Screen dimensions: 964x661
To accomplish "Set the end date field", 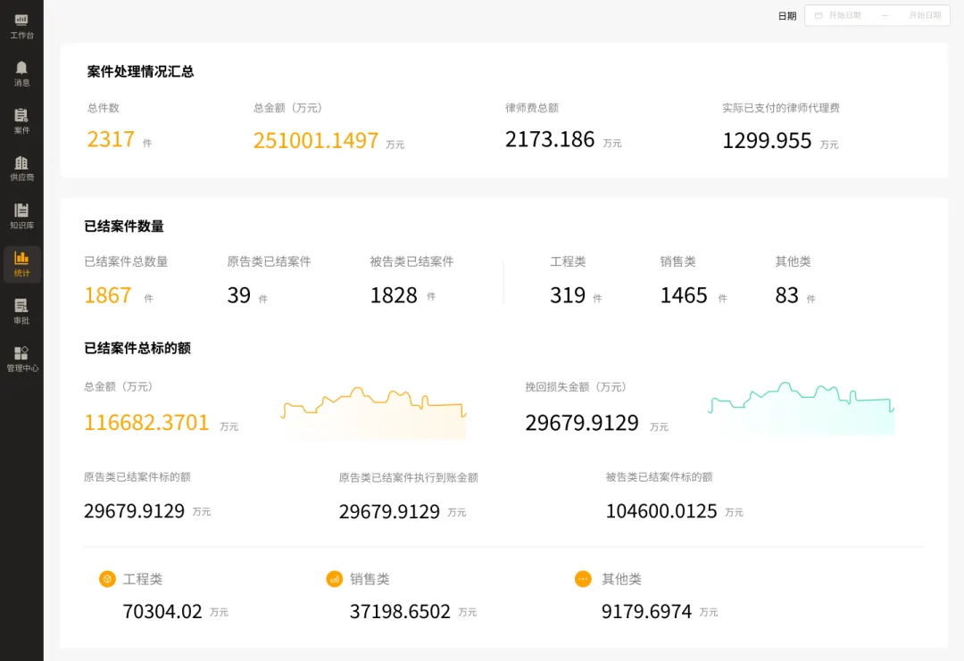I will [925, 15].
